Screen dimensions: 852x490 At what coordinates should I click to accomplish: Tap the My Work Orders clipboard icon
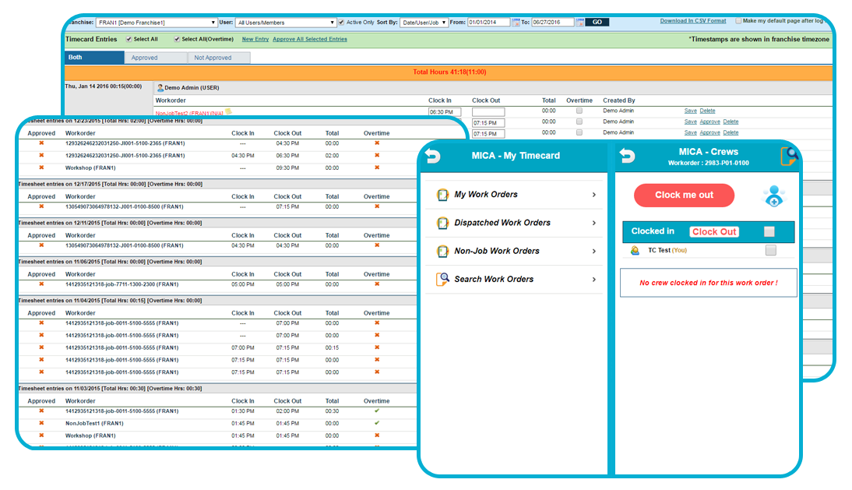pyautogui.click(x=442, y=195)
